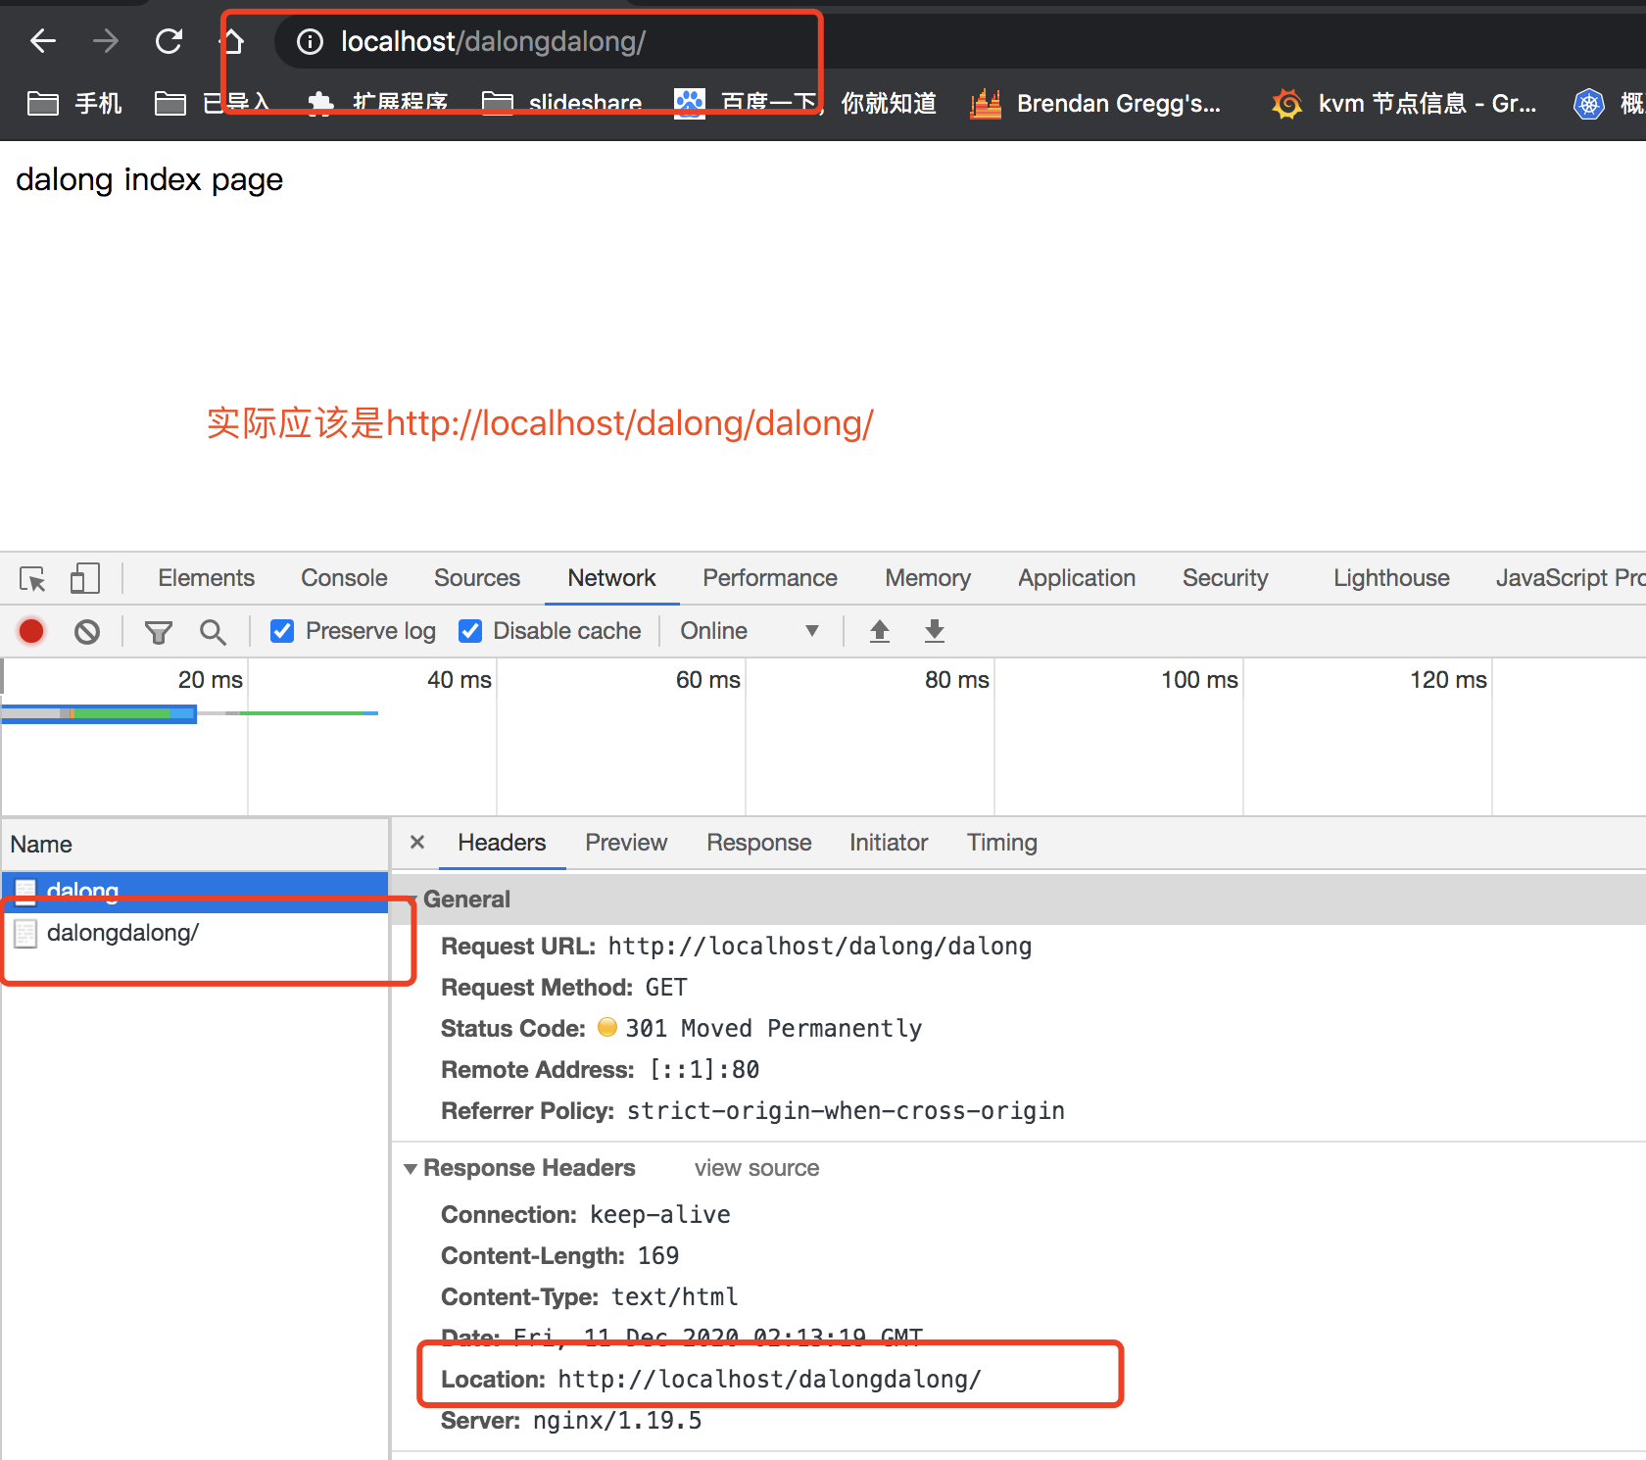Click the Server nginx/1.19.5 value
This screenshot has height=1460, width=1646.
617,1421
